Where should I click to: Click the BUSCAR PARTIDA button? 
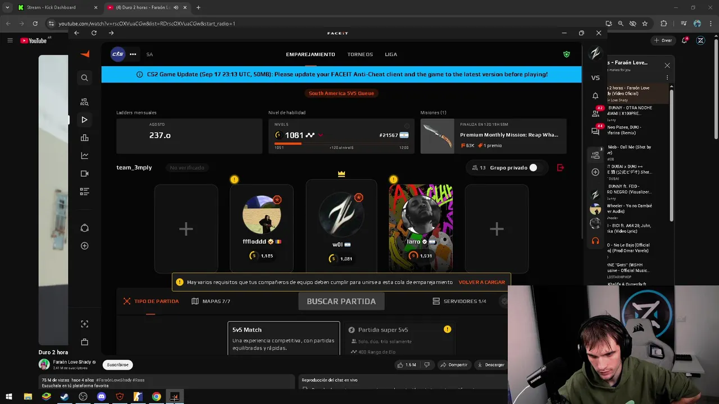point(341,301)
